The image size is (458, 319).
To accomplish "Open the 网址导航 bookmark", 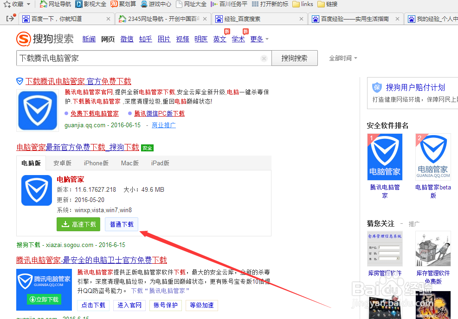I will coord(55,4).
